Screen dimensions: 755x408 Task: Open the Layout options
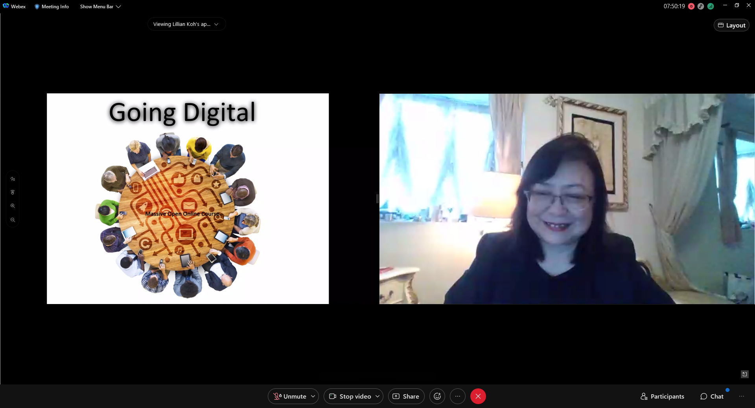pos(731,25)
